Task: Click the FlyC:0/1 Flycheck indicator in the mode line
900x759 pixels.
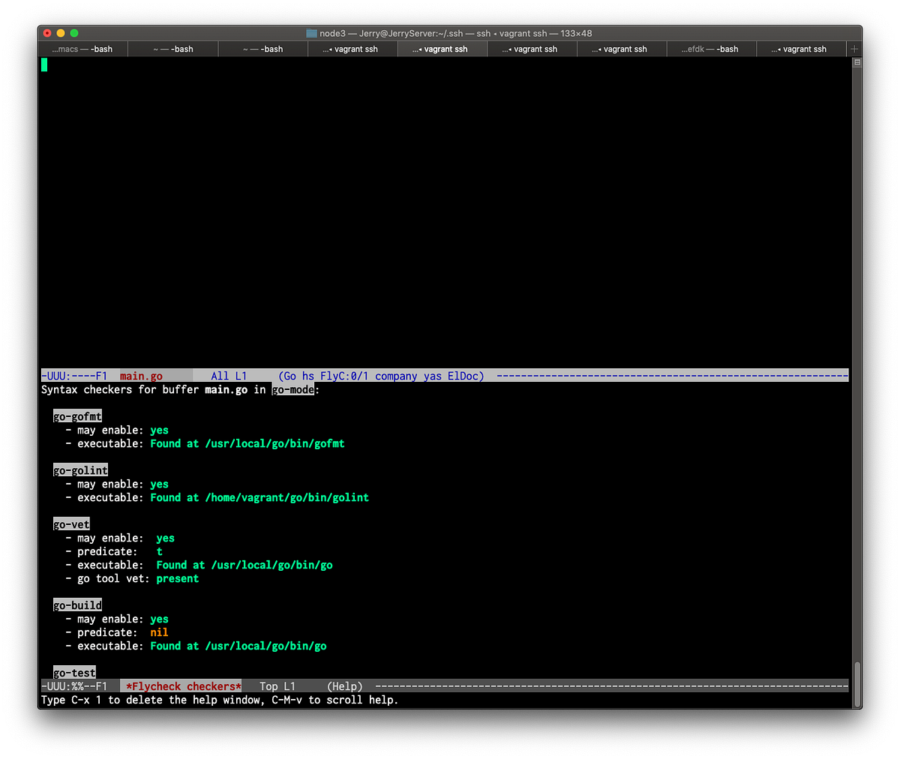Action: [344, 376]
